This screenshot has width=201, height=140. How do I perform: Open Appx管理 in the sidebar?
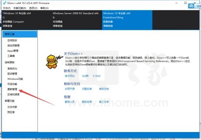click(13, 51)
